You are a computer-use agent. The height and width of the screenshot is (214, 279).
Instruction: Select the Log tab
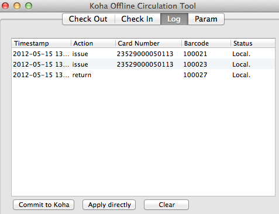(174, 19)
